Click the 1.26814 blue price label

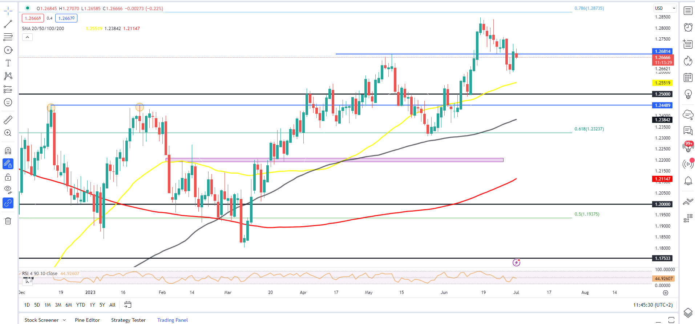click(663, 51)
